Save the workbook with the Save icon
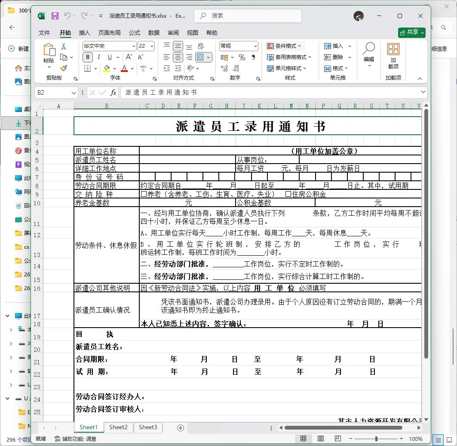Image resolution: width=457 pixels, height=446 pixels. [x=55, y=16]
